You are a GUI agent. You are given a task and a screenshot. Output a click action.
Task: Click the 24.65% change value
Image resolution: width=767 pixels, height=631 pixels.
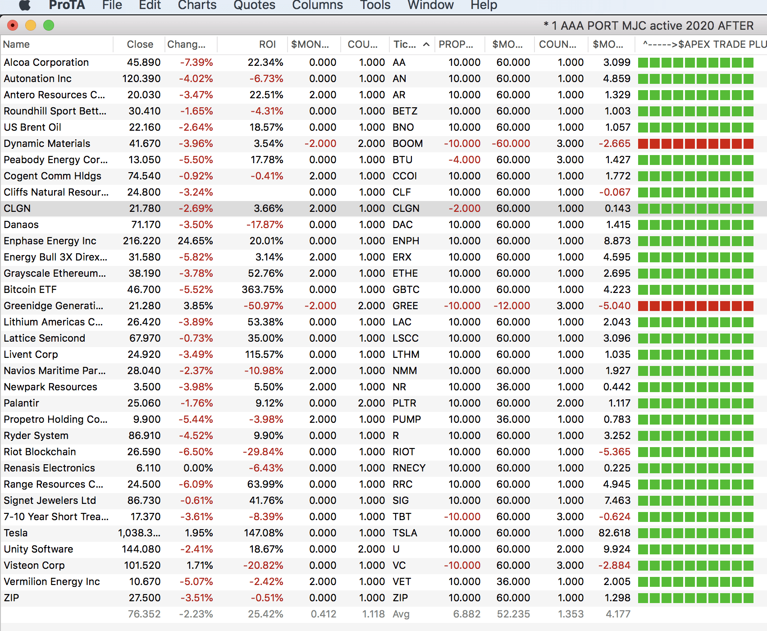[196, 241]
